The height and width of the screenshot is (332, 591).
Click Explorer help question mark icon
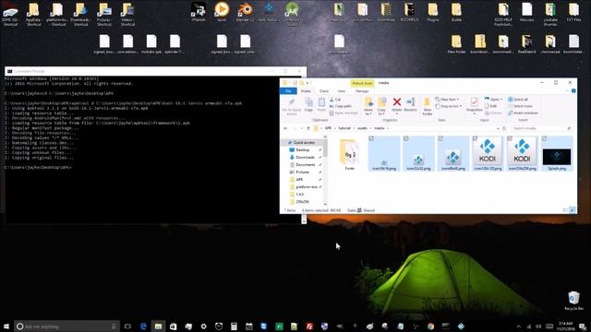click(x=573, y=91)
